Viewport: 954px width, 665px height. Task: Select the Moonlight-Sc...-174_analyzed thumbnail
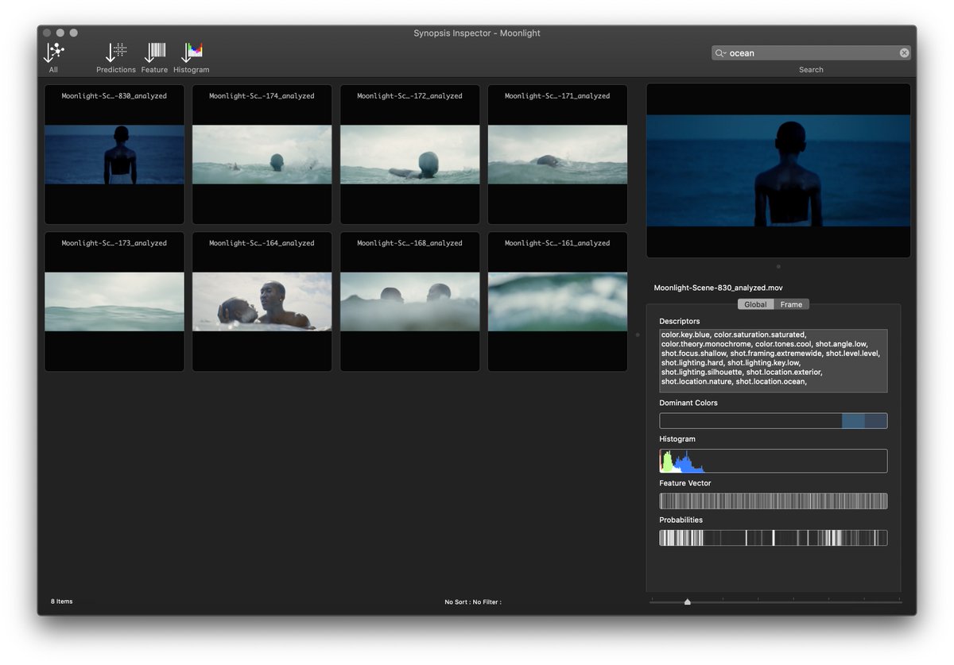pos(262,155)
